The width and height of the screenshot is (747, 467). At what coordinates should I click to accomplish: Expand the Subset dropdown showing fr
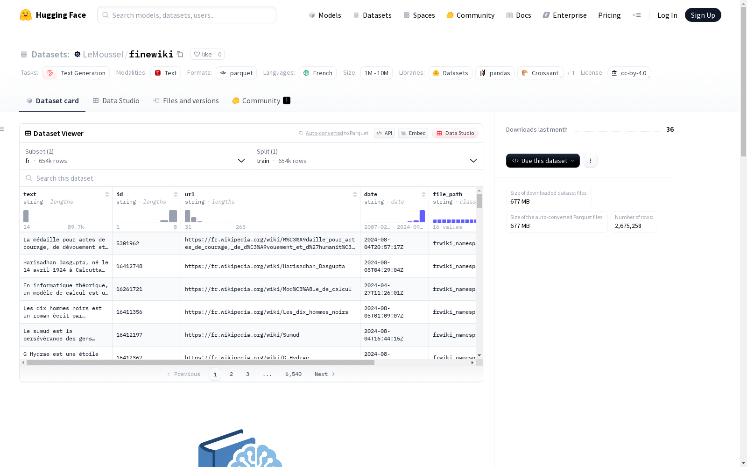pos(135,156)
